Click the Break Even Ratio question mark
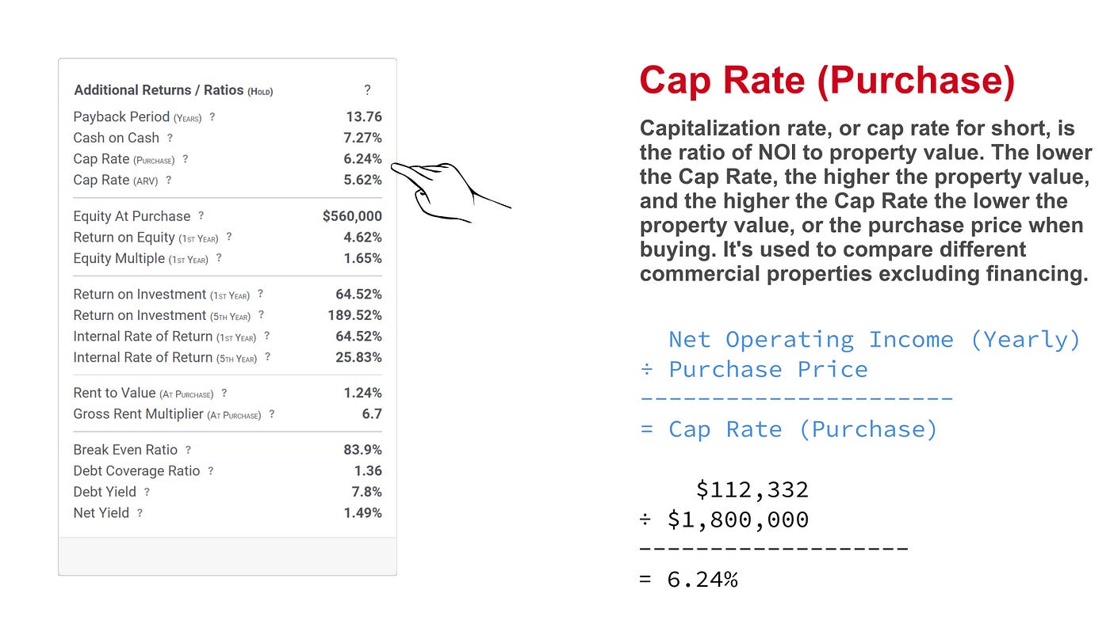 coord(187,449)
